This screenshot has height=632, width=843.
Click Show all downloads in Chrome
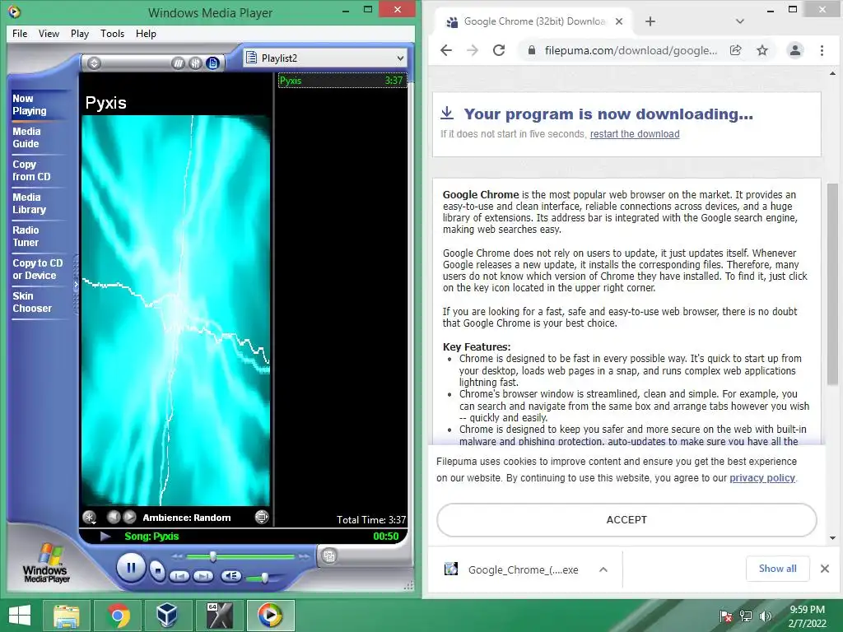[777, 569]
